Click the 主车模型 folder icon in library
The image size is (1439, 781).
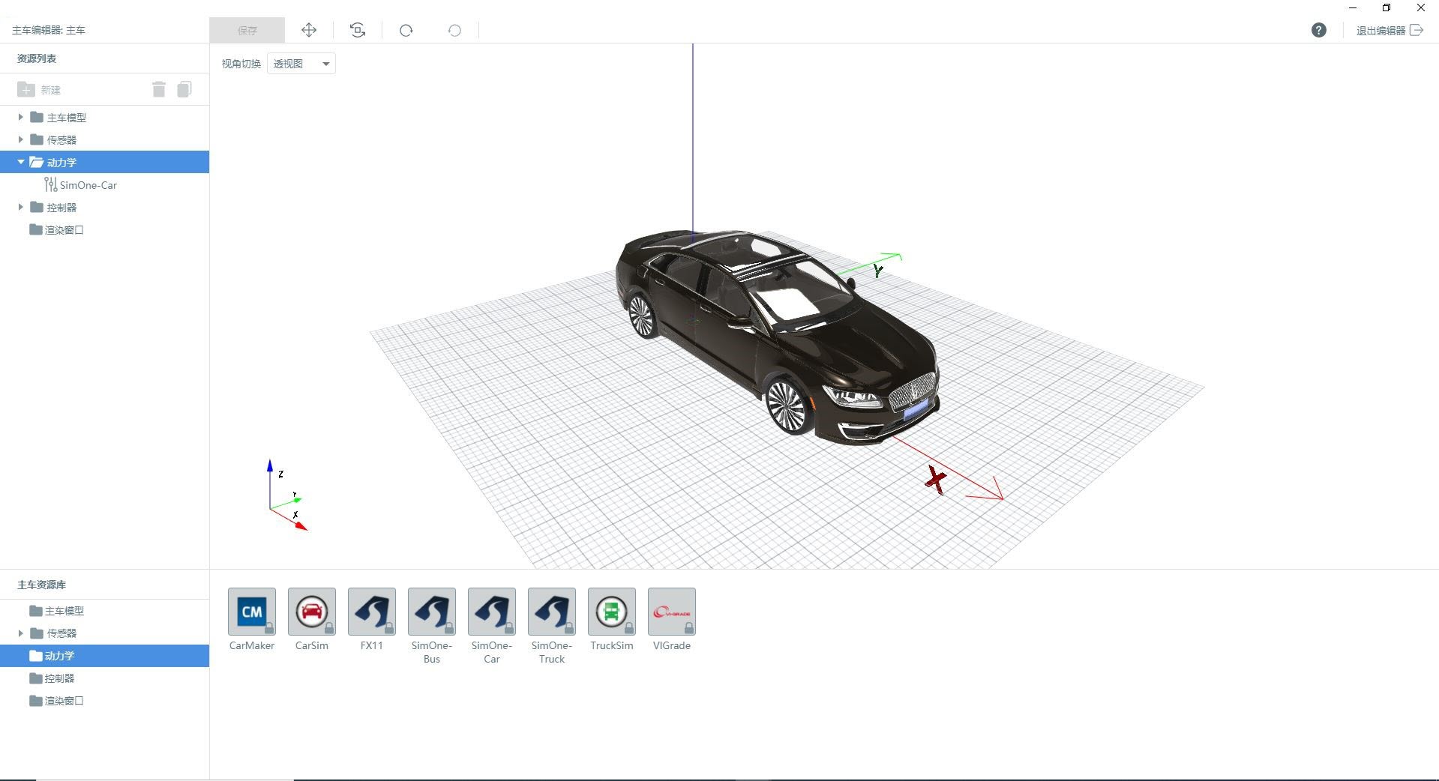click(35, 611)
